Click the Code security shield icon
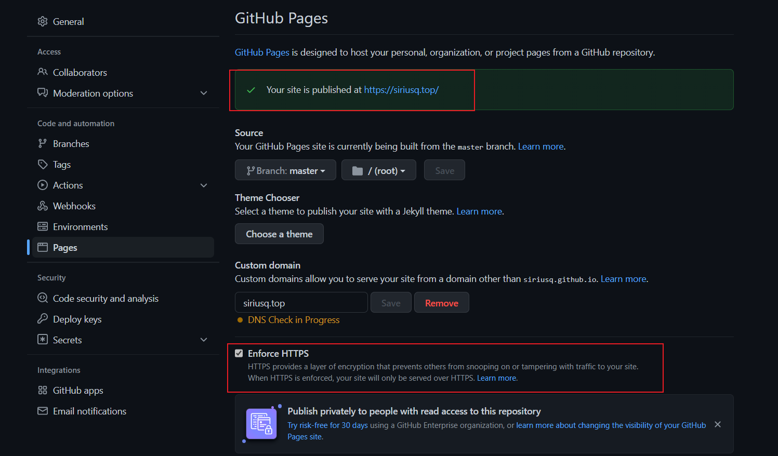 pos(43,298)
